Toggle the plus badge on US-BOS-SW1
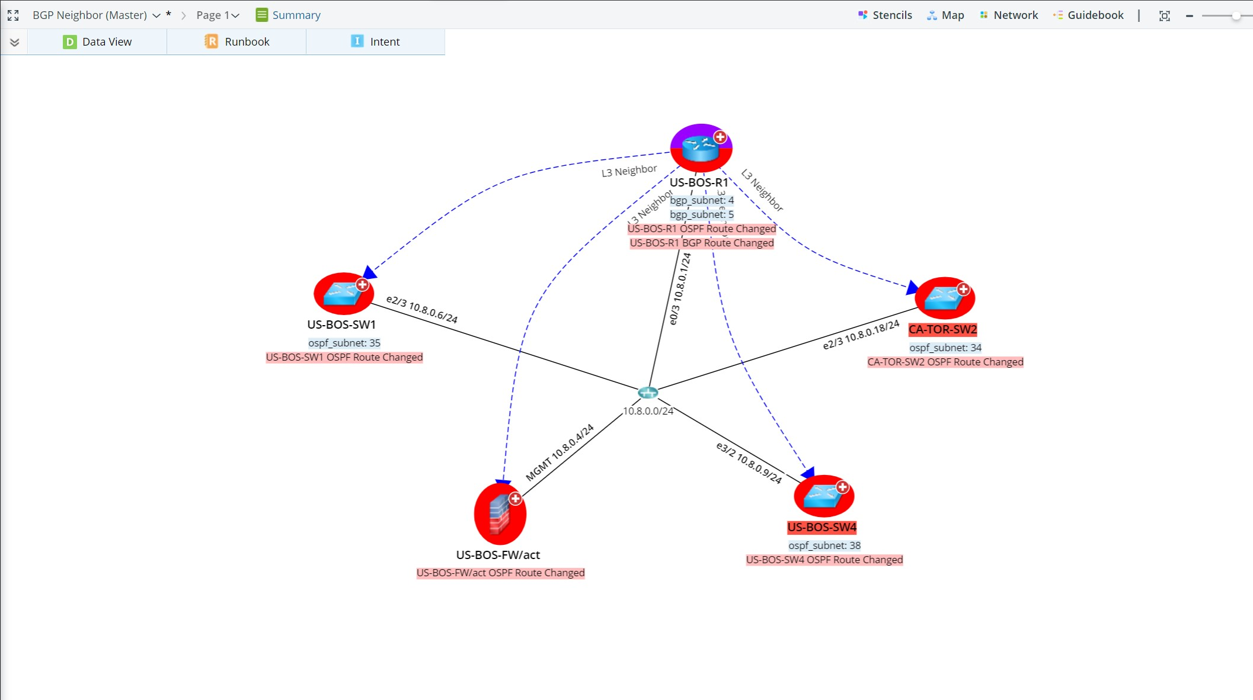The height and width of the screenshot is (700, 1253). (362, 285)
